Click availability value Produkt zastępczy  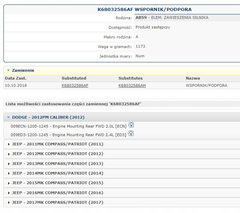point(153,27)
